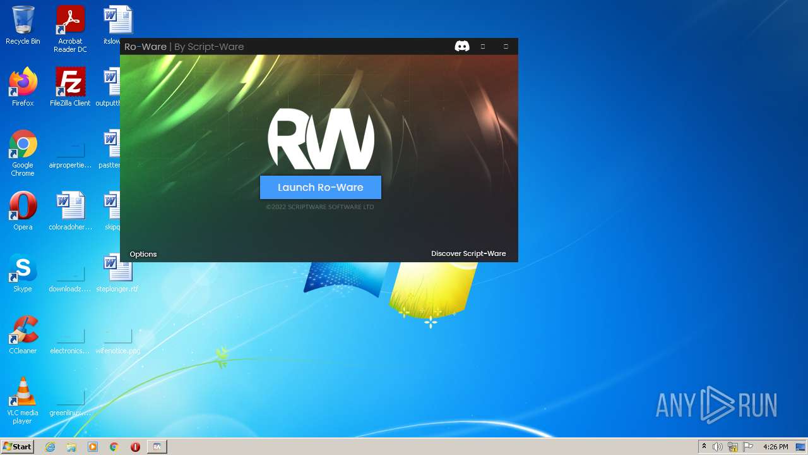Open the Windows Start menu
Screen dimensions: 808x455
[18, 446]
